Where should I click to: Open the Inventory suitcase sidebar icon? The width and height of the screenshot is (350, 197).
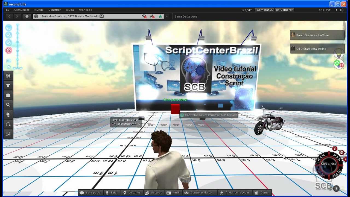click(8, 95)
